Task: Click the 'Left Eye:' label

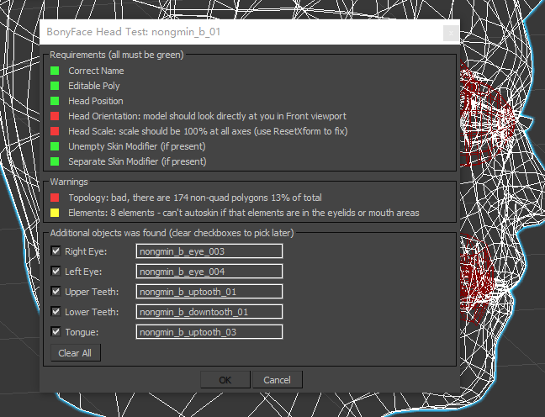Action: [83, 272]
